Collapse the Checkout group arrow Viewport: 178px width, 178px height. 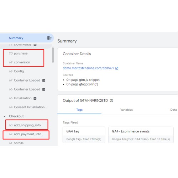(5, 116)
